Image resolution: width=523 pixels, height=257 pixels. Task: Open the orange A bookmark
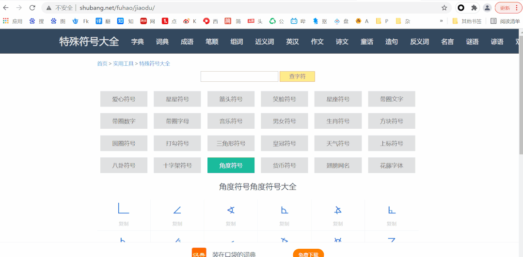point(362,21)
